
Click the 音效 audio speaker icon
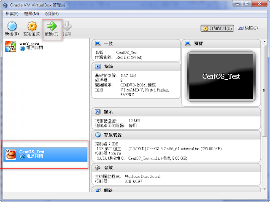pos(98,167)
